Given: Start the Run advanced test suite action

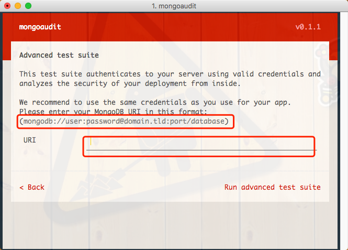Looking at the screenshot, I should pos(272,187).
